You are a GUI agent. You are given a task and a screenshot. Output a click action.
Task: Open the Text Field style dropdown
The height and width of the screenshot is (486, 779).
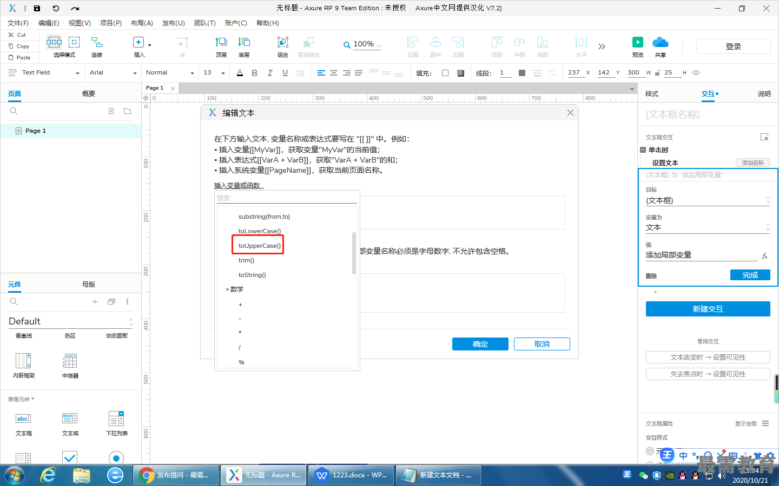(x=43, y=73)
